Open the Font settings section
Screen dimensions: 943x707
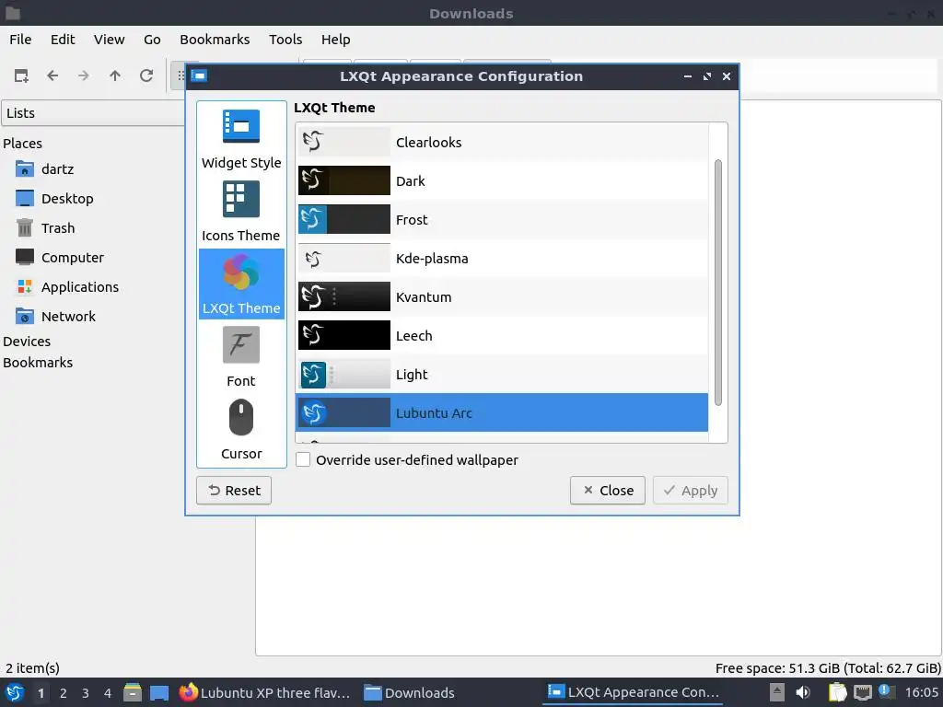pyautogui.click(x=241, y=357)
